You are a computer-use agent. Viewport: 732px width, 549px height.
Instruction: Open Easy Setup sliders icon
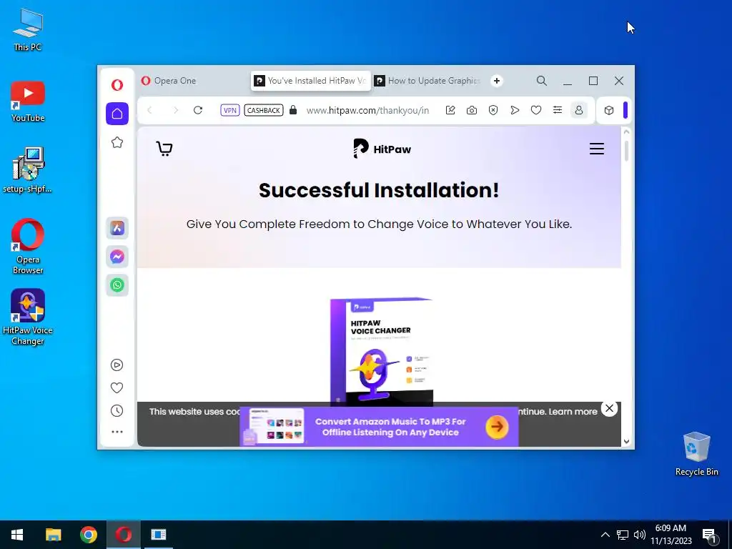tap(558, 110)
